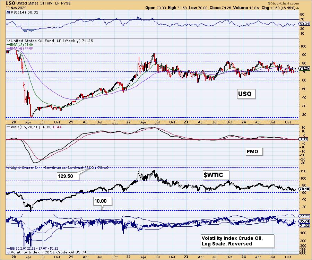Image resolution: width=312 pixels, height=260 pixels.
Task: Click the 'Volatility Index Crude Oil, Log Scale, Reversed' box
Action: pos(237,241)
